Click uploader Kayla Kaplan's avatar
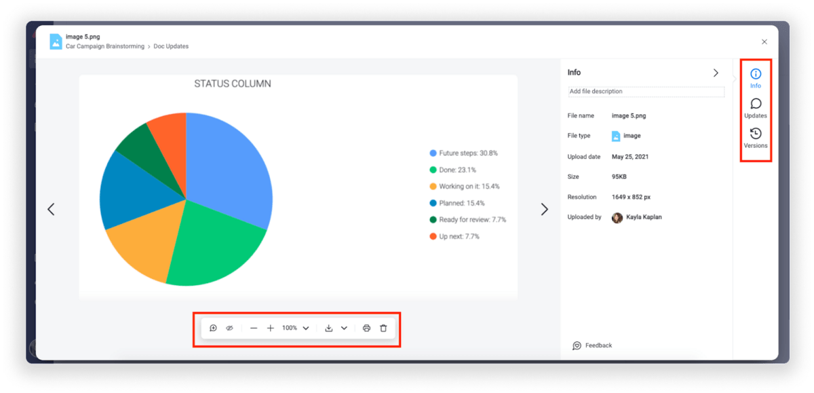 pos(617,218)
